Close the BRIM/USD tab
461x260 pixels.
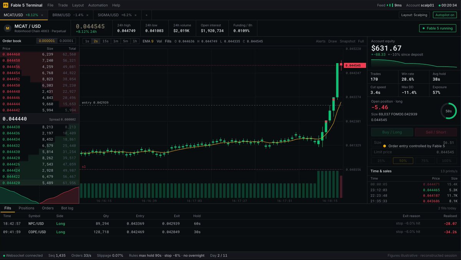pyautogui.click(x=88, y=15)
